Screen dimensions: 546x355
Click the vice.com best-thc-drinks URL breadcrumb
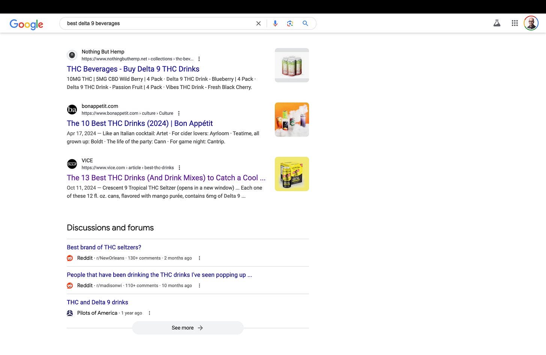click(x=128, y=168)
